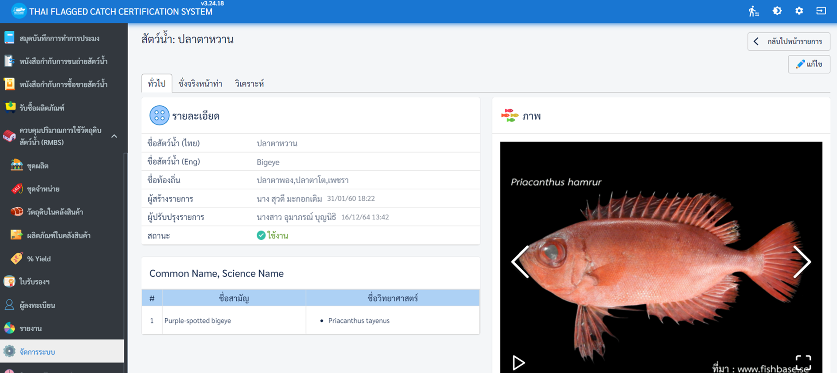Click the สมุดบันทึก logbook icon
837x373 pixels.
(x=9, y=38)
